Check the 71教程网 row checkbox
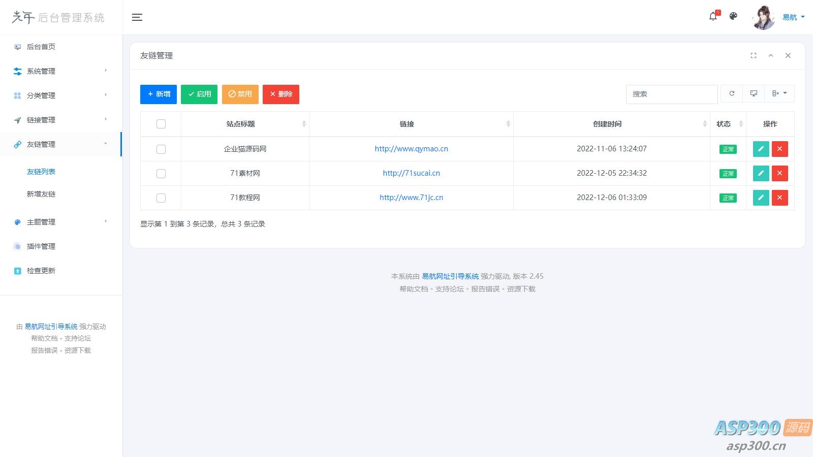This screenshot has width=813, height=457. tap(161, 198)
